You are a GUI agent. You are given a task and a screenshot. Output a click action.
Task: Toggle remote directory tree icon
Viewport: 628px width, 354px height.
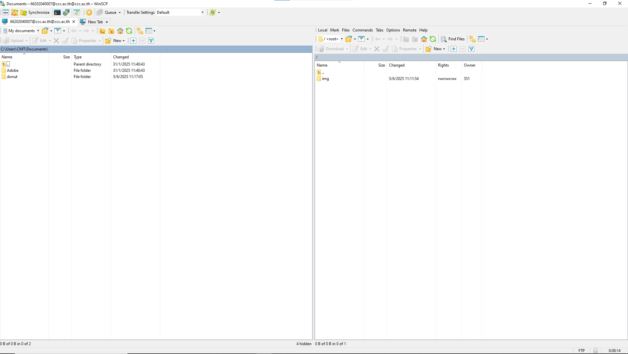472,39
